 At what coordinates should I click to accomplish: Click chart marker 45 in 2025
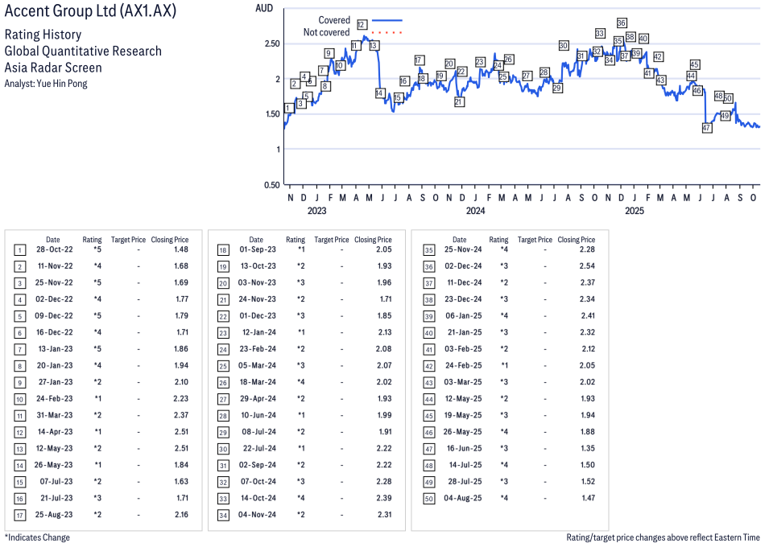[x=695, y=64]
